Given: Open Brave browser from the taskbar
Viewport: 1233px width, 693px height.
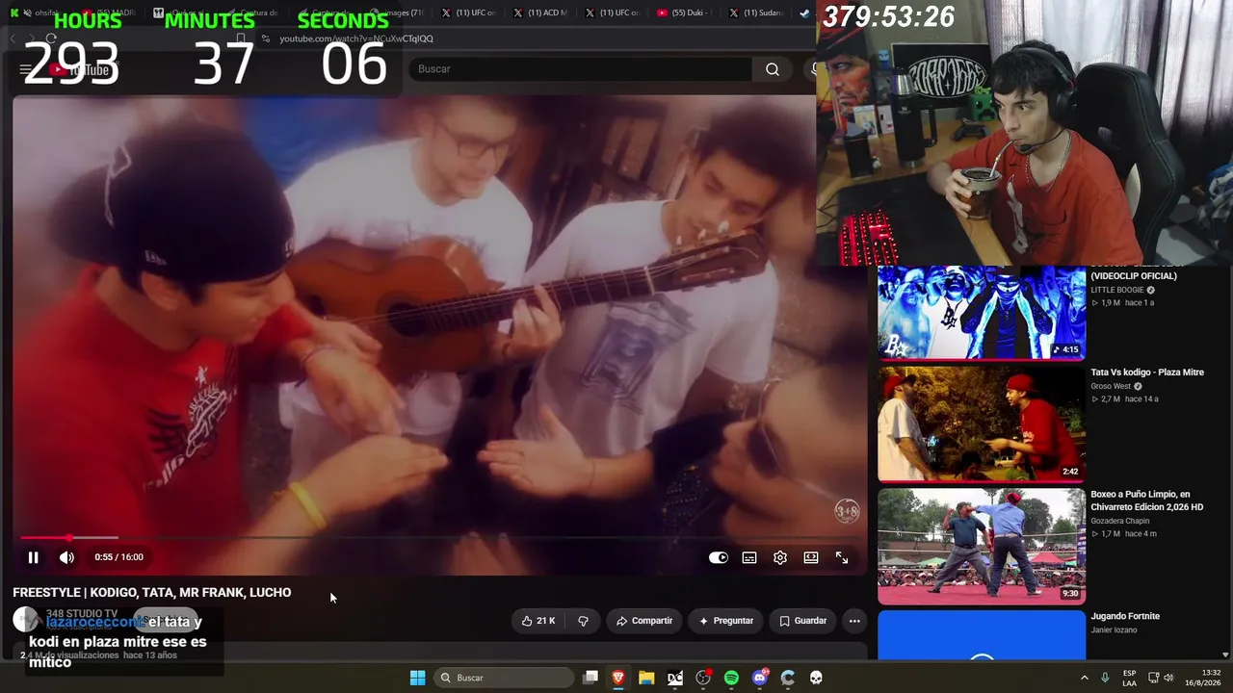Looking at the screenshot, I should click(x=618, y=678).
